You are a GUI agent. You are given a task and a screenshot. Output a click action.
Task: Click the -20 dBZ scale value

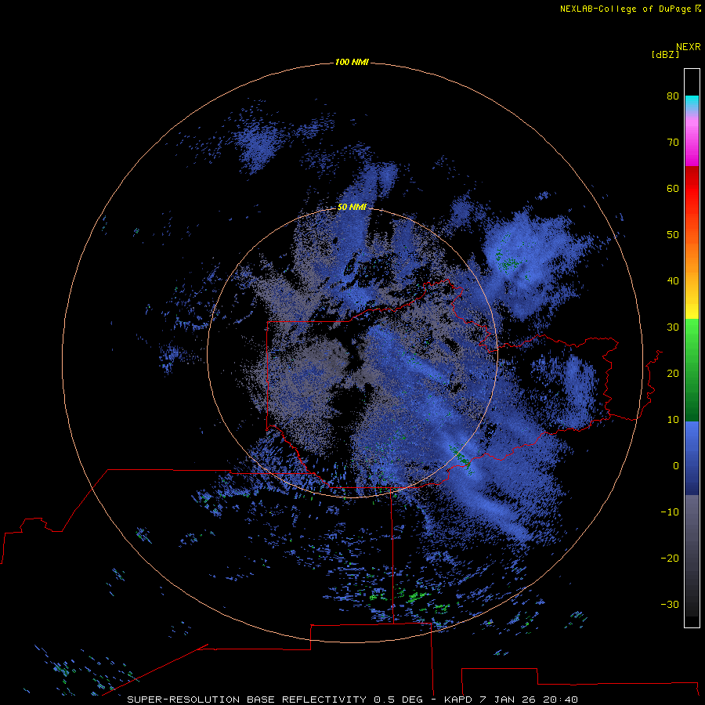pyautogui.click(x=670, y=558)
